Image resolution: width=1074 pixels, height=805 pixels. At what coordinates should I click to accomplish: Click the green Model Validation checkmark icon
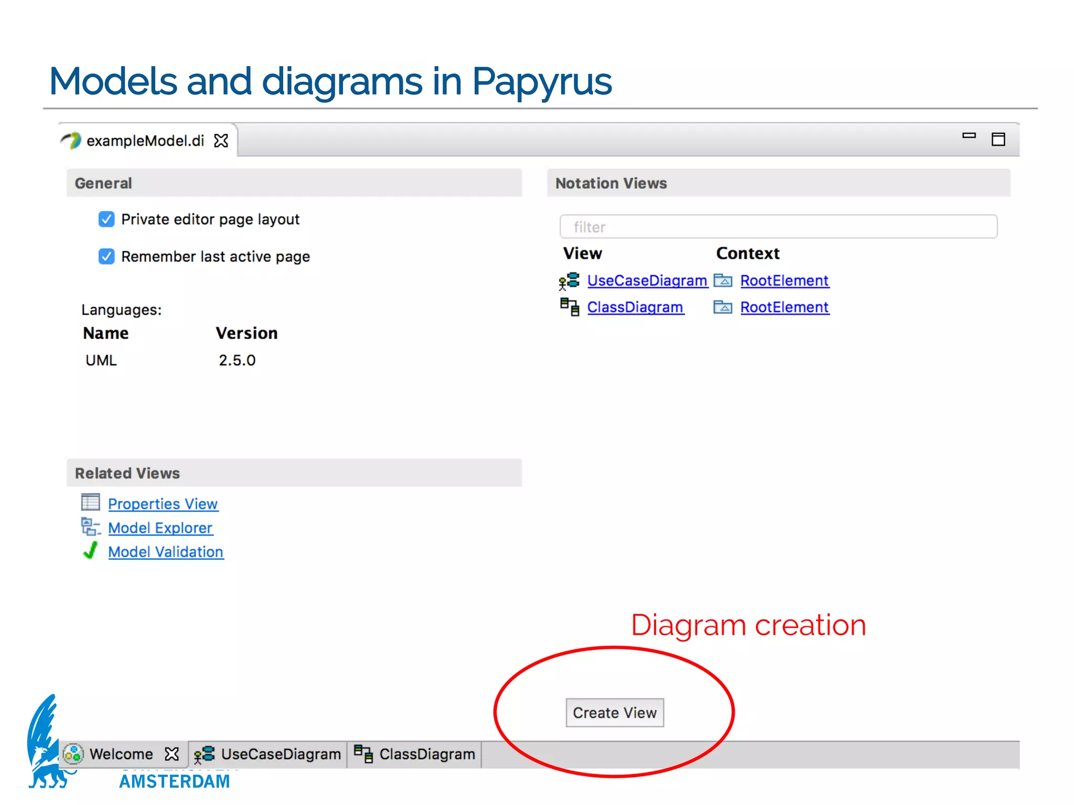coord(91,550)
